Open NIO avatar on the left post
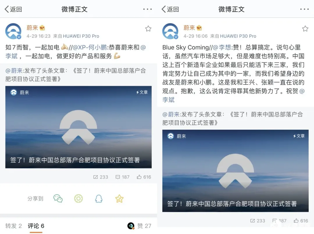Image resolution: width=314 pixels, height=234 pixels. tap(13, 31)
